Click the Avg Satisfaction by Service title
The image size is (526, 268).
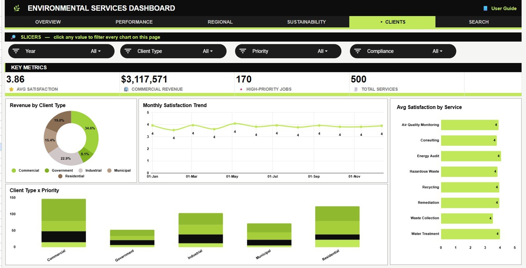pos(429,107)
